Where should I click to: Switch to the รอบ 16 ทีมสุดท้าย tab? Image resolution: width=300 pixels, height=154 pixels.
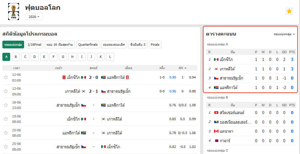(59, 45)
